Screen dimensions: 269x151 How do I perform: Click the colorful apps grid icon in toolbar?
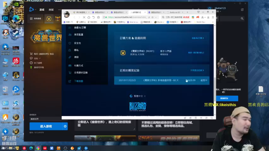(x=193, y=17)
